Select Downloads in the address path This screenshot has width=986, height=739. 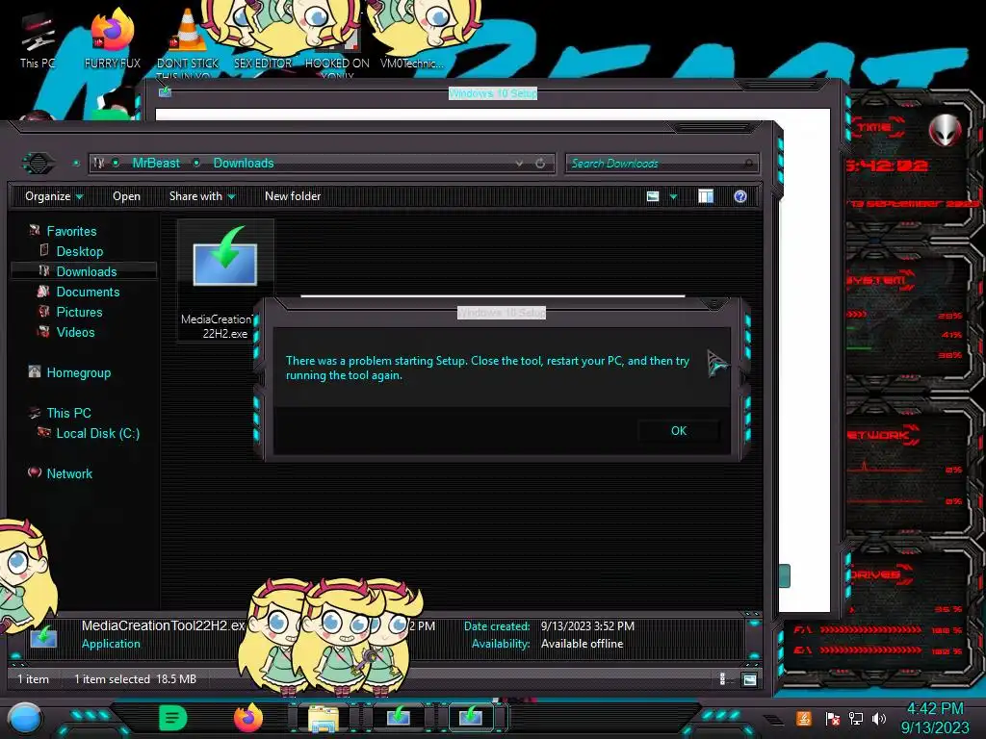click(x=244, y=163)
